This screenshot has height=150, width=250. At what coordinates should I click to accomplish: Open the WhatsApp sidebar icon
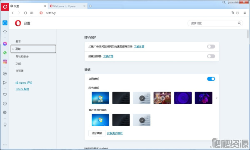5,52
